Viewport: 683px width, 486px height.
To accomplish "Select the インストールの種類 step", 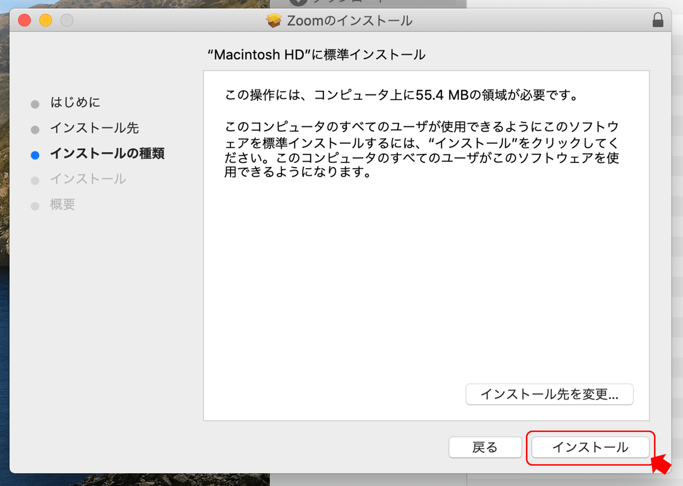I will click(x=107, y=153).
